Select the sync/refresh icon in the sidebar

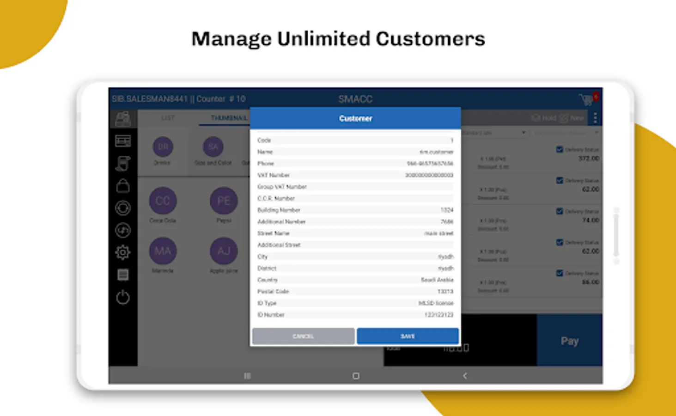click(x=122, y=230)
